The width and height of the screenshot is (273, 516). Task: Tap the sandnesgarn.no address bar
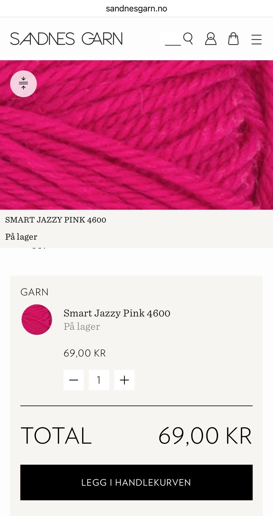point(136,9)
